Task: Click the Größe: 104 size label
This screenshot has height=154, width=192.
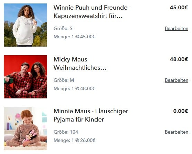Action: (66, 132)
